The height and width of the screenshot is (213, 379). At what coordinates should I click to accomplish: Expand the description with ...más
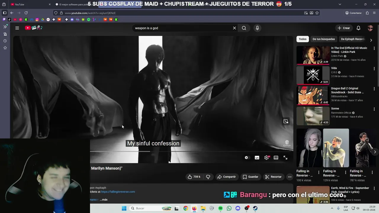(x=104, y=200)
